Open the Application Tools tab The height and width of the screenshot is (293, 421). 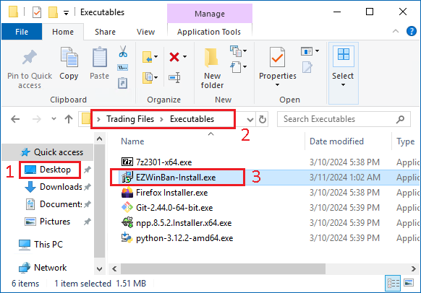pyautogui.click(x=209, y=32)
